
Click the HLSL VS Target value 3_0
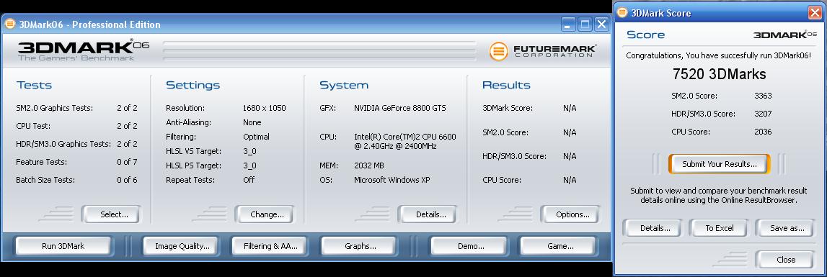click(x=249, y=151)
